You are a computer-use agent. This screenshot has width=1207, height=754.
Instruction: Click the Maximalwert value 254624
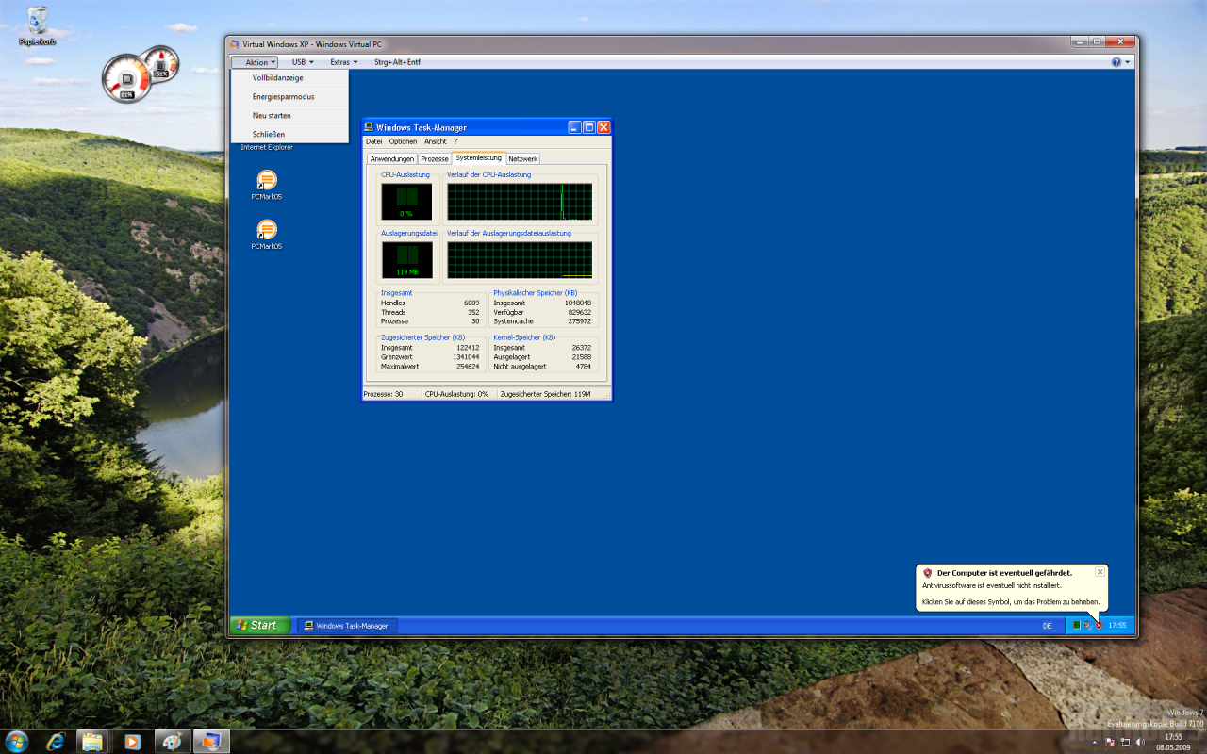[x=468, y=367]
